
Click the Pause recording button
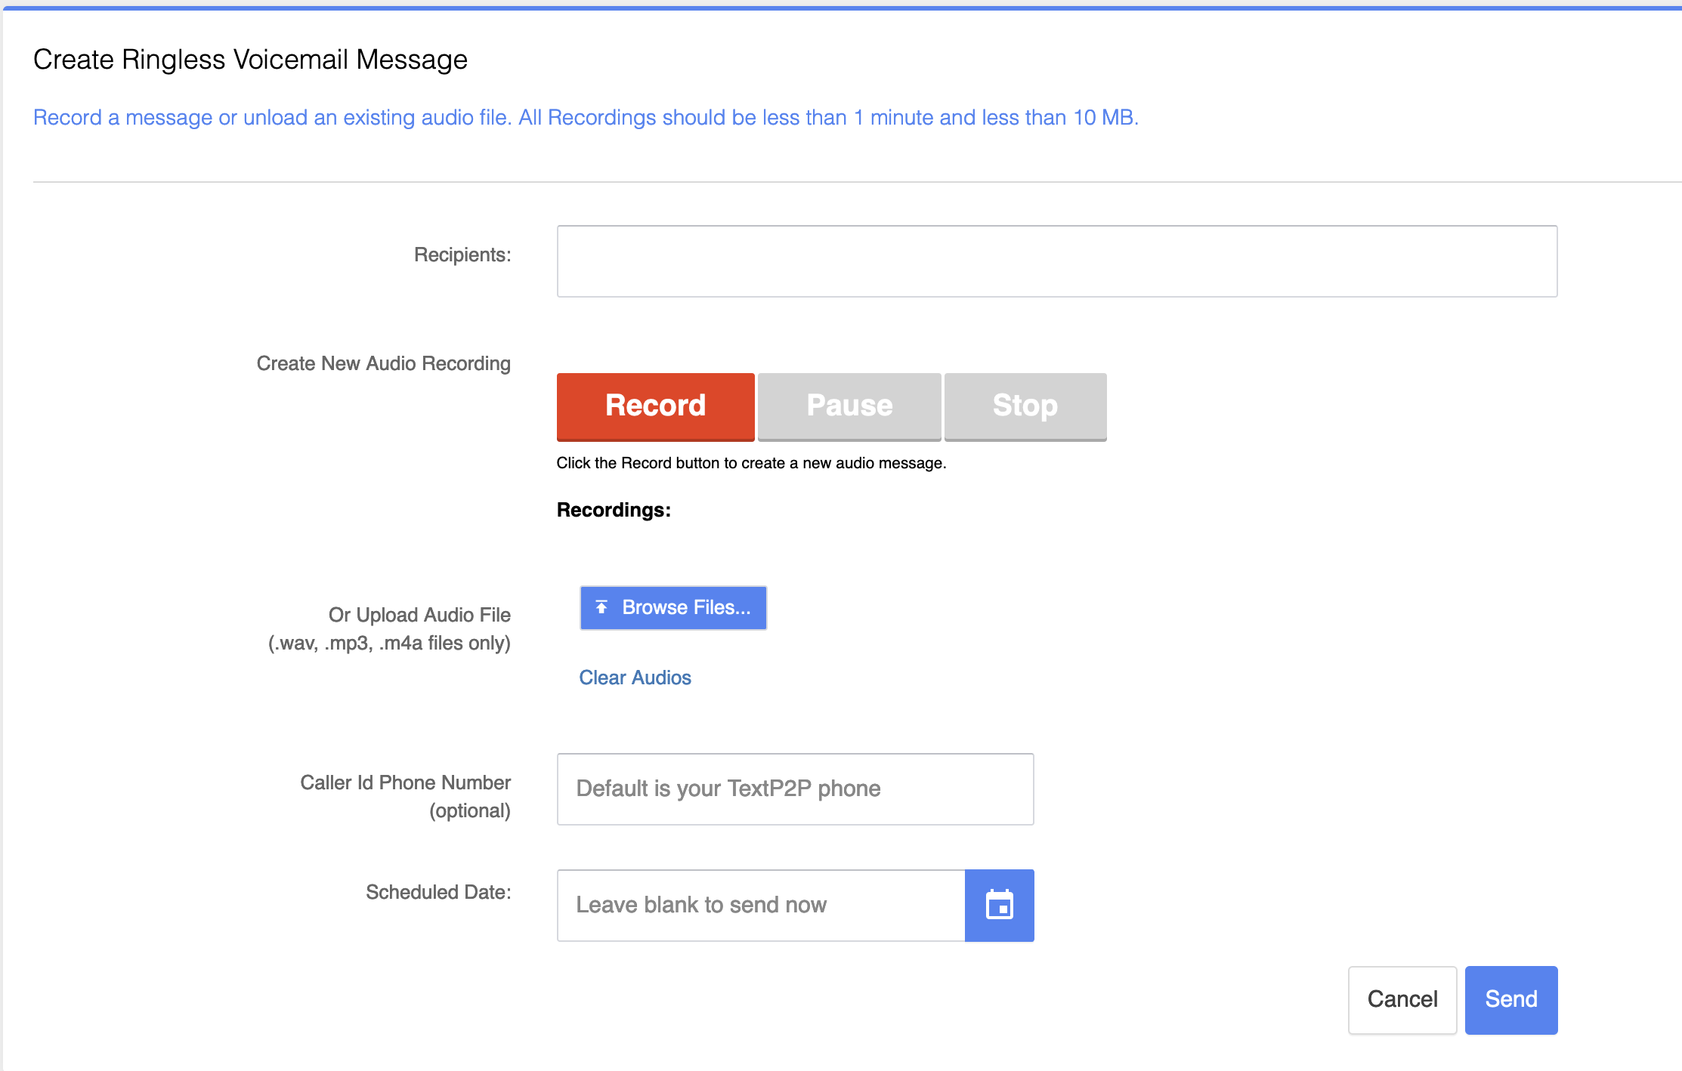pos(849,406)
